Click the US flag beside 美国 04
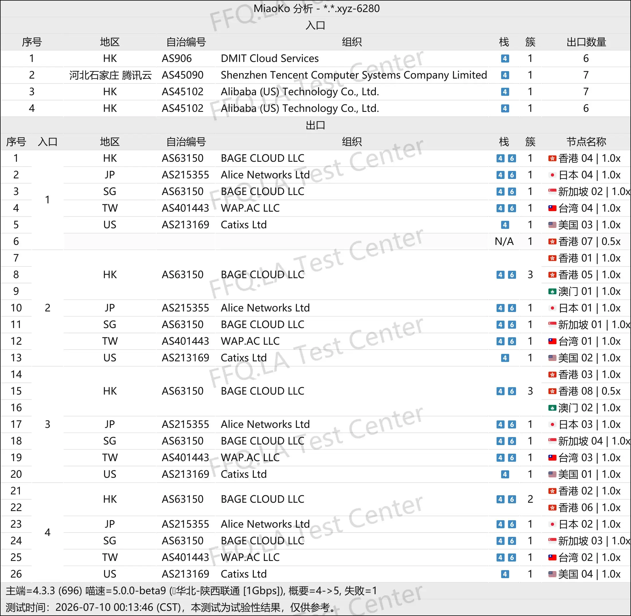Viewport: 631px width, 616px height. tap(552, 574)
